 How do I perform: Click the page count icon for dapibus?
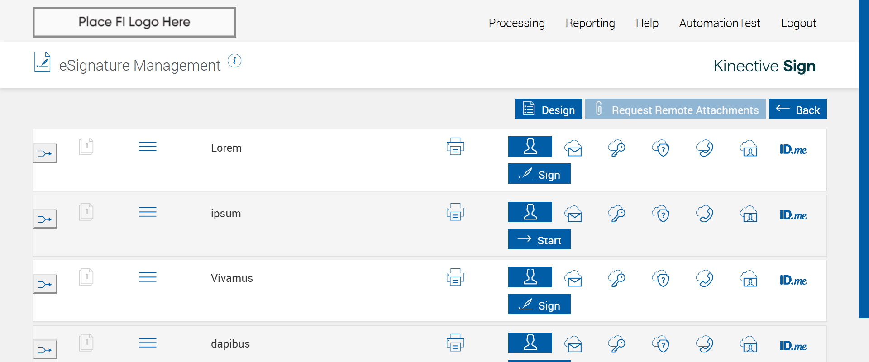(86, 343)
